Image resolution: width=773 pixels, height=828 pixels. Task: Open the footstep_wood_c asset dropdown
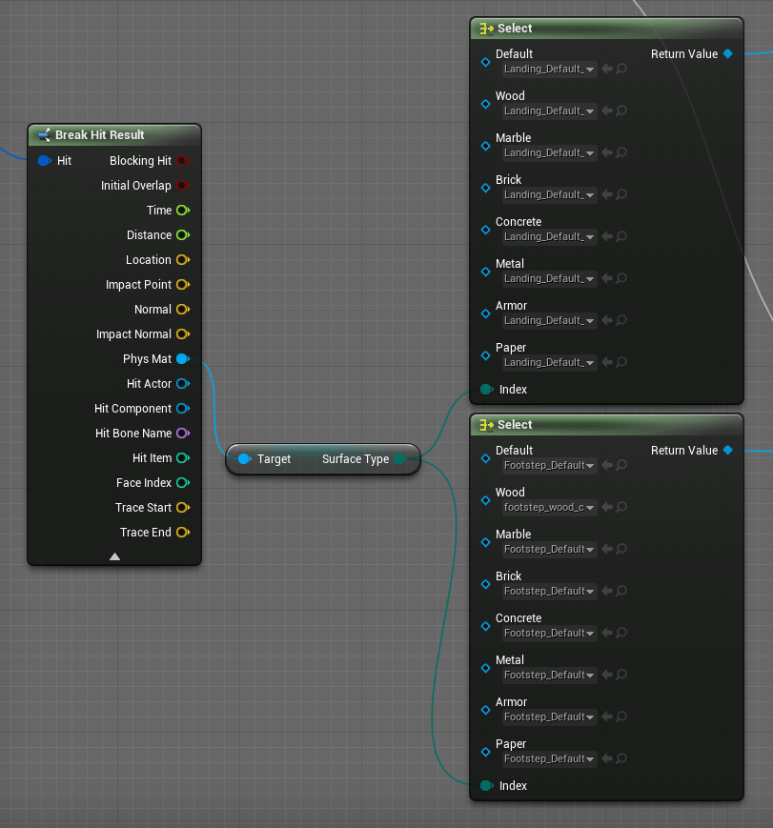point(550,508)
